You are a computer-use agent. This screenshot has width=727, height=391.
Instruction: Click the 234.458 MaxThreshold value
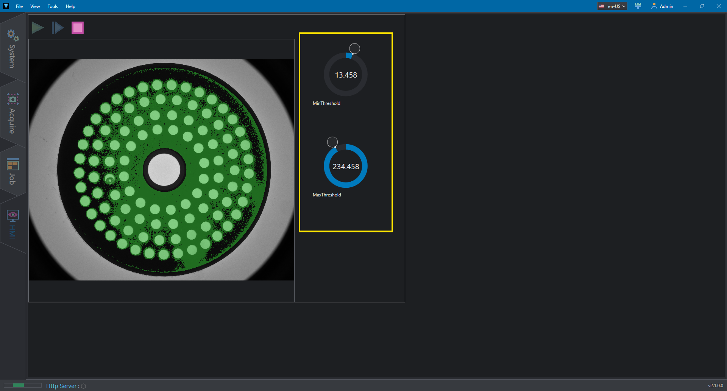coord(346,167)
